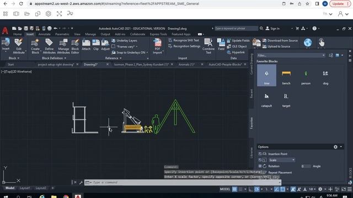Toggle the Insertion Point checkbox
Image resolution: width=353 pixels, height=198 pixels.
click(260, 154)
